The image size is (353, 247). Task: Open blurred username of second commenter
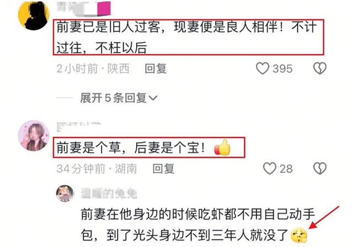click(79, 127)
